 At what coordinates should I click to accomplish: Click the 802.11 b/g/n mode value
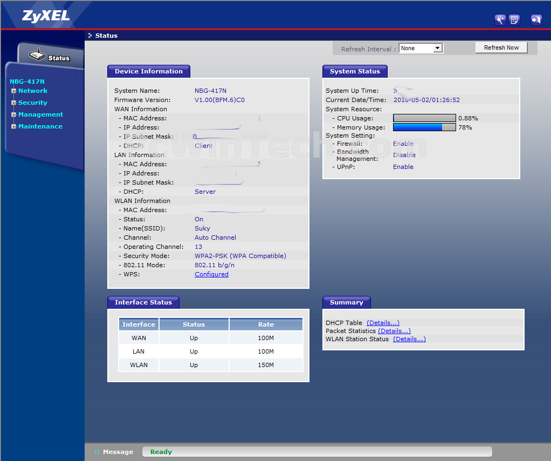(x=215, y=265)
